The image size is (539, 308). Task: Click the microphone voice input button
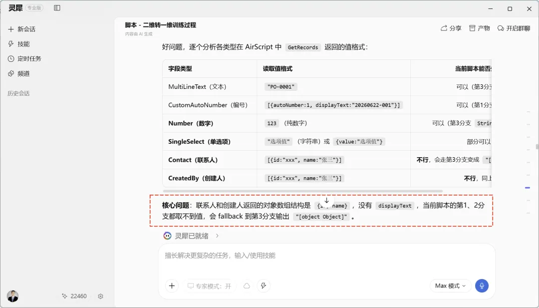[482, 286]
